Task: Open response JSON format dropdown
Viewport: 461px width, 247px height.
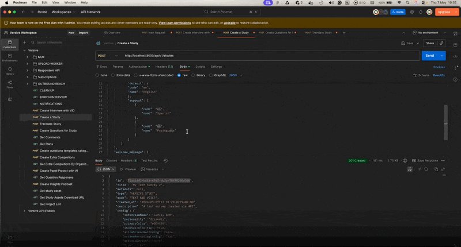Action: pos(105,169)
